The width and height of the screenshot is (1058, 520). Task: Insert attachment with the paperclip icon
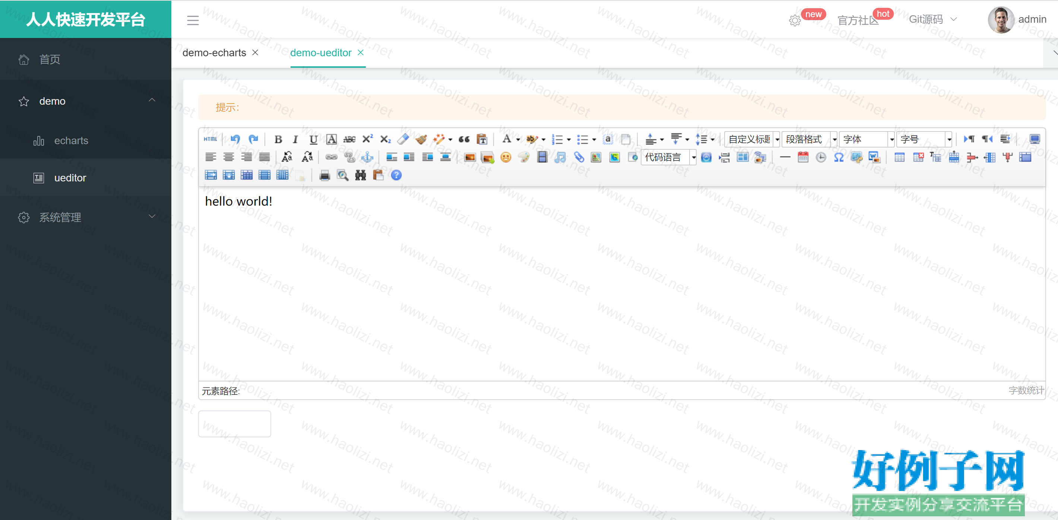(x=579, y=157)
